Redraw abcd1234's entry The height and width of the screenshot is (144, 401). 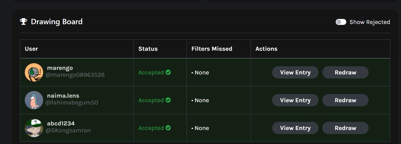[x=345, y=128]
